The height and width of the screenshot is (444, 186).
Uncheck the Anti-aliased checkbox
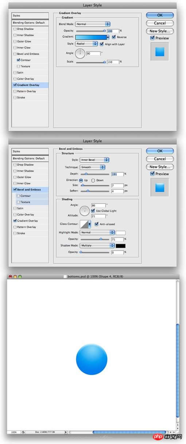97,224
